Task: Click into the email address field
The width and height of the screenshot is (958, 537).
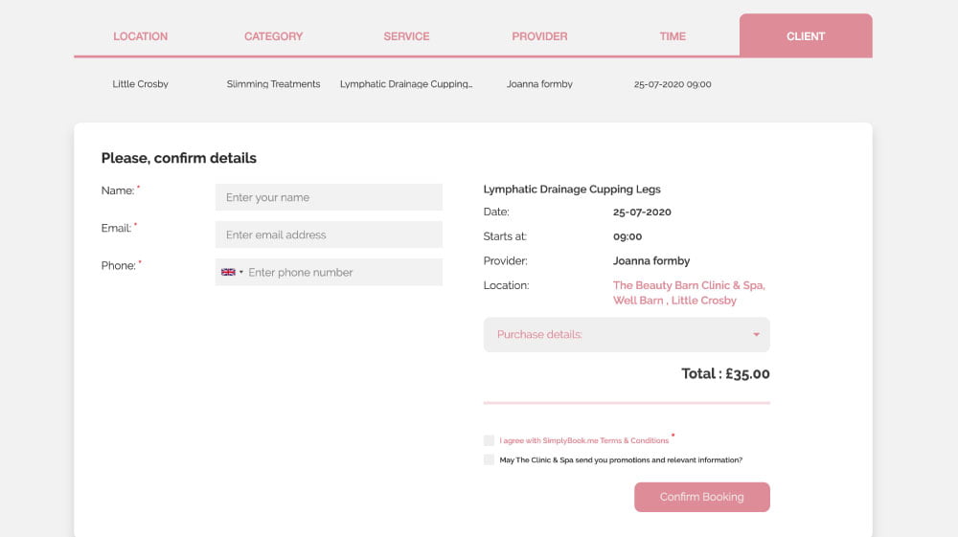Action: pyautogui.click(x=329, y=235)
